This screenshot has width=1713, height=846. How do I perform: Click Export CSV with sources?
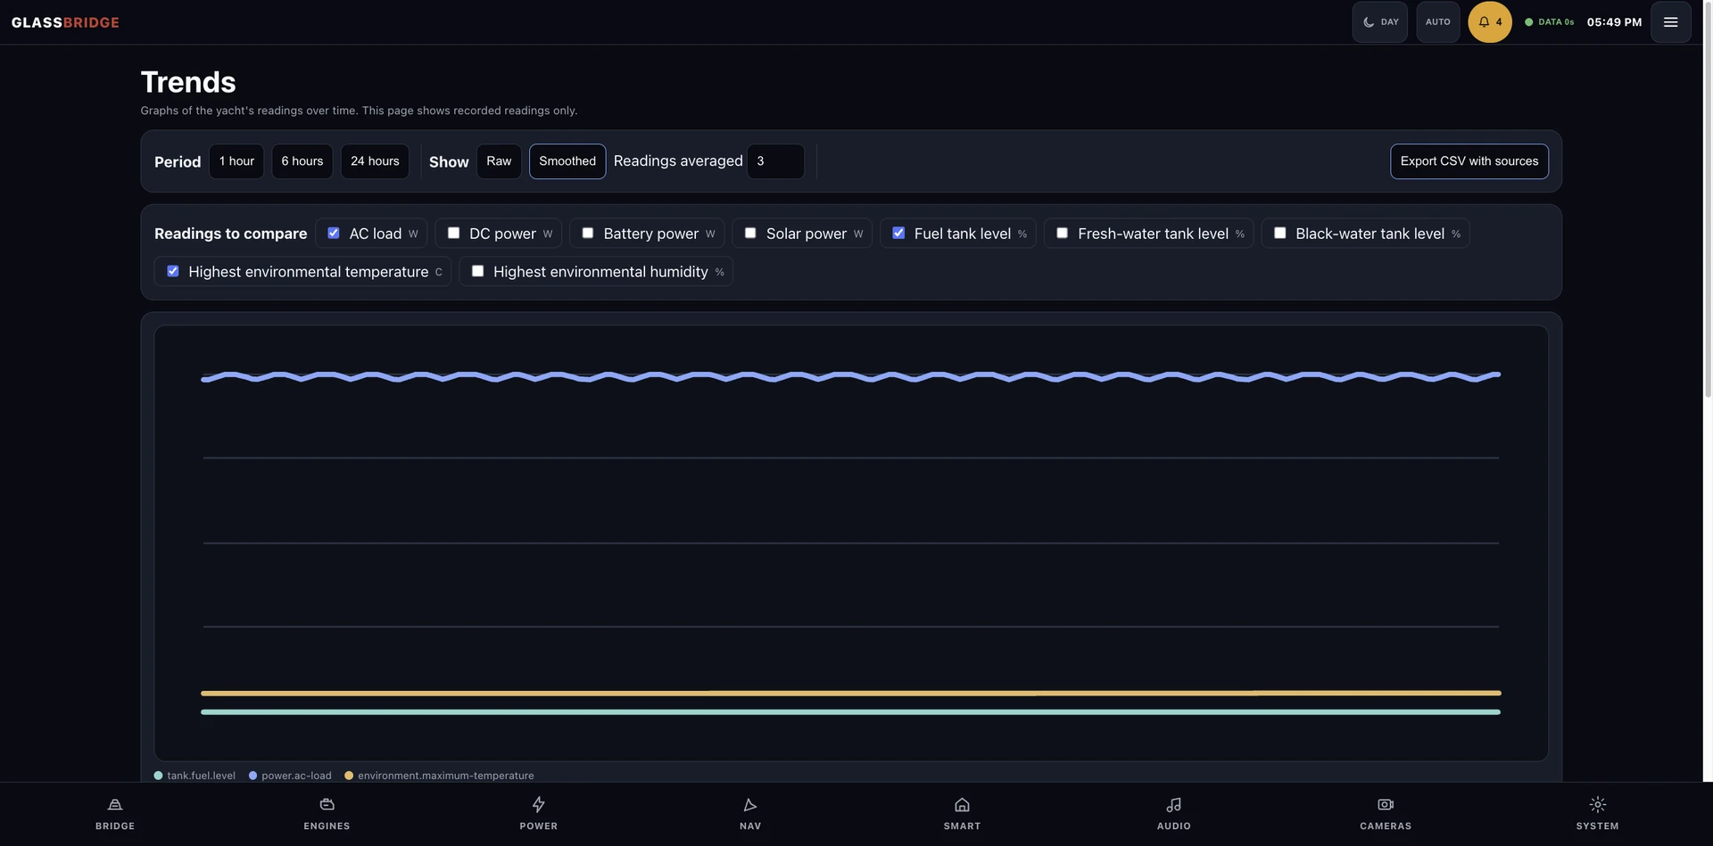click(x=1469, y=161)
